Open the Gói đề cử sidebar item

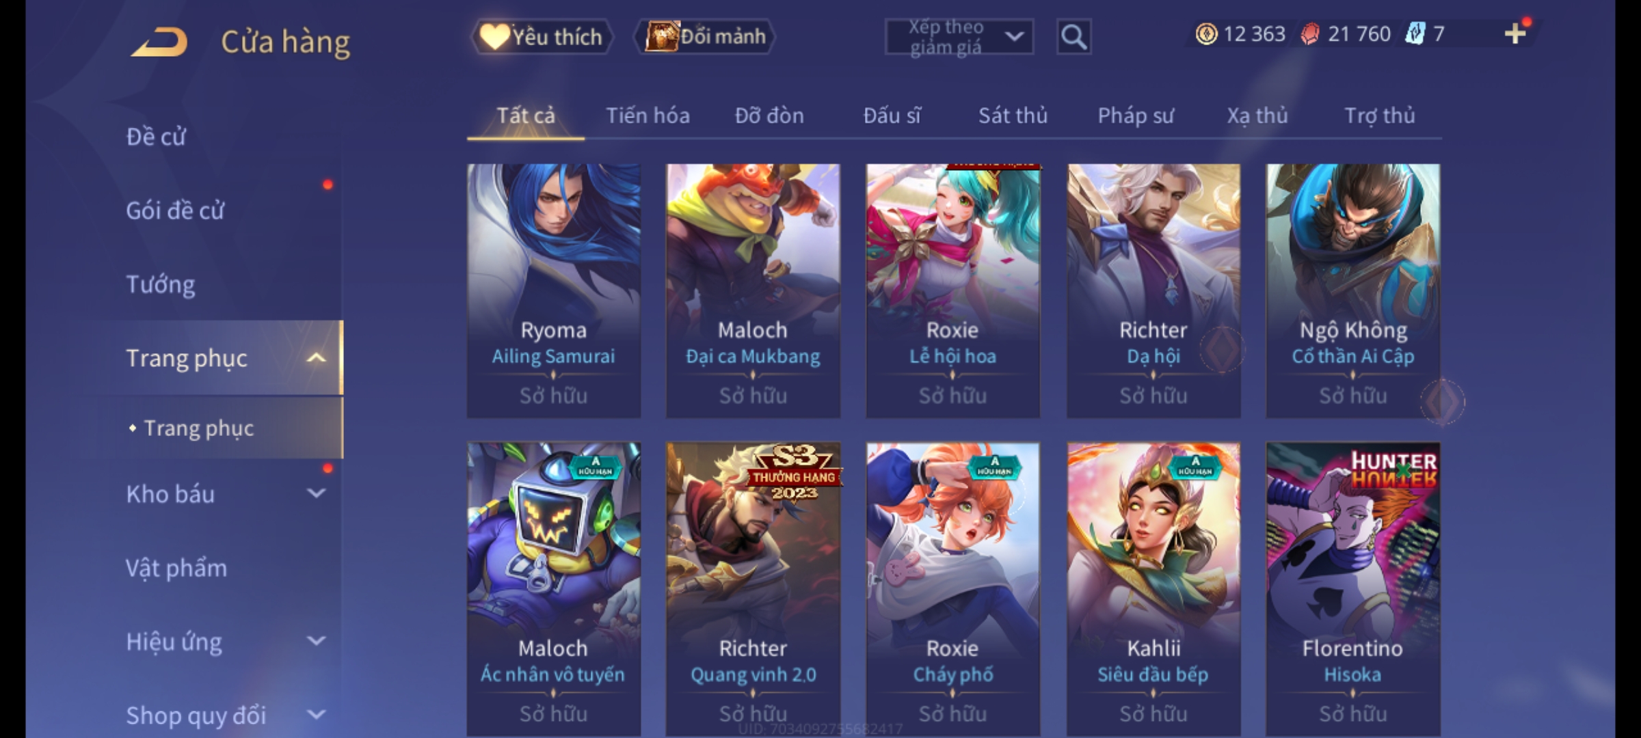tap(175, 210)
